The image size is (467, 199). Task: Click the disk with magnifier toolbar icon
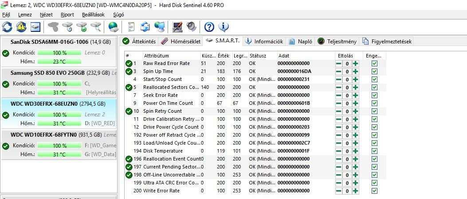point(96,27)
